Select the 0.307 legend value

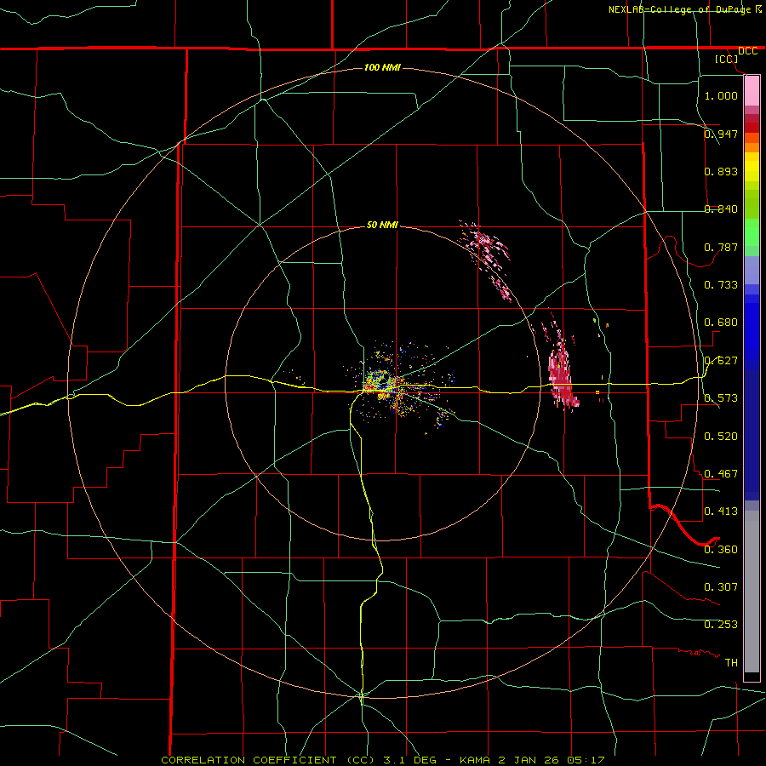[x=721, y=587]
